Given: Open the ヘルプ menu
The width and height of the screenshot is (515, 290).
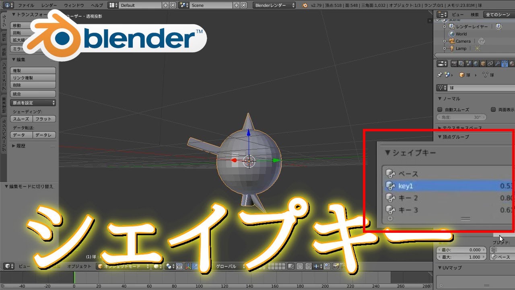Looking at the screenshot, I should tap(97, 5).
